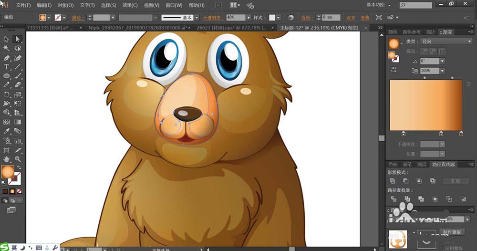
Task: Open the stroke color dropdown in control bar
Action: [64, 18]
